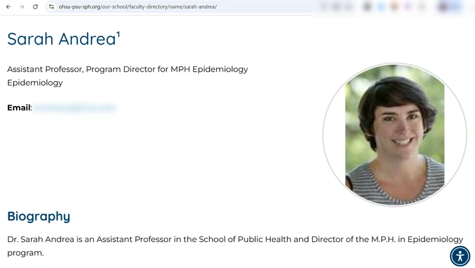Click the "Epidemiology" department line under the title
This screenshot has height=268, width=475.
click(35, 83)
